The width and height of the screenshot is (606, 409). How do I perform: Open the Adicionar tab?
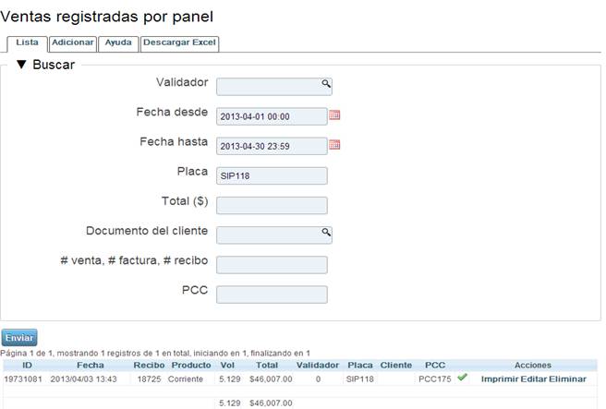tap(72, 42)
